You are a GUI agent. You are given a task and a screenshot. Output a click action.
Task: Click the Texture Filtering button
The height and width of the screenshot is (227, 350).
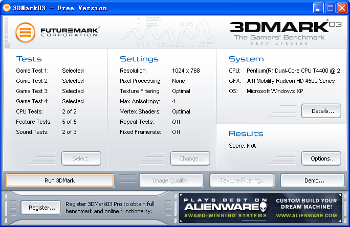pyautogui.click(x=243, y=180)
